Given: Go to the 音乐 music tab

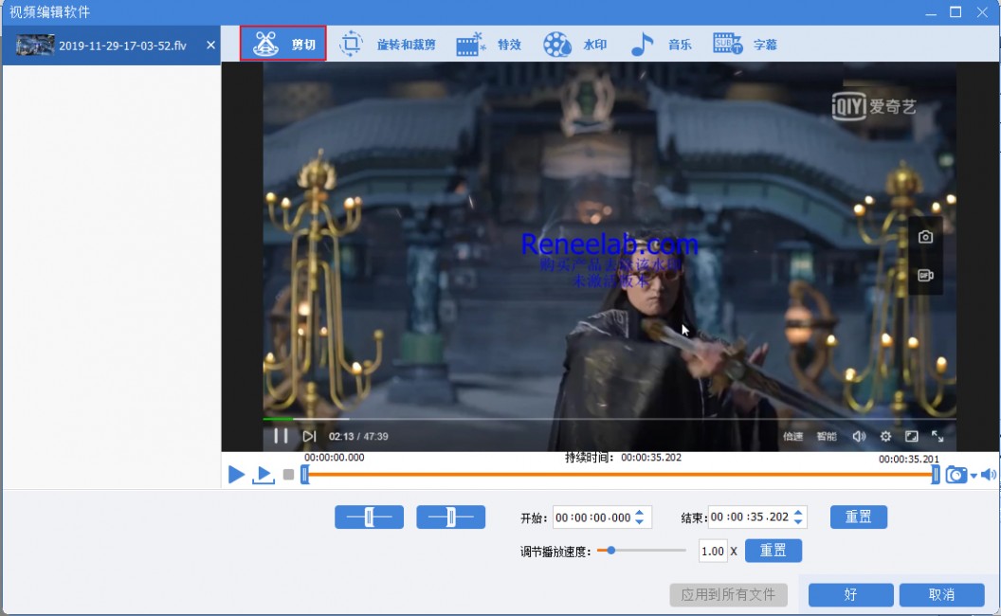Looking at the screenshot, I should (661, 44).
